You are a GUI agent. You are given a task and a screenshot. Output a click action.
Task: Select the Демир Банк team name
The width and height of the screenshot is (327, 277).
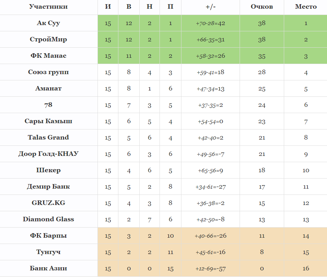point(48,187)
